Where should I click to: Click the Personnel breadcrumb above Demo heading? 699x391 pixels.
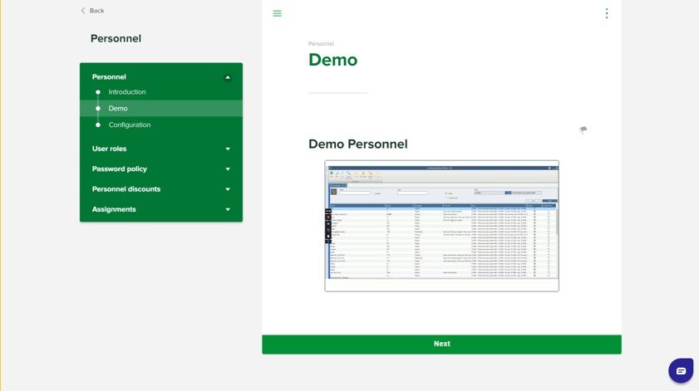pyautogui.click(x=321, y=43)
